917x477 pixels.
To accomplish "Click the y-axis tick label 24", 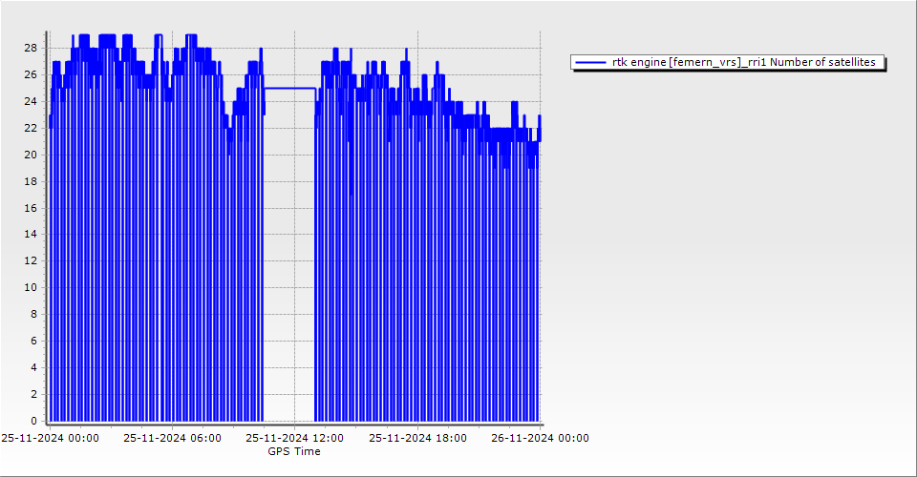I will tap(31, 101).
